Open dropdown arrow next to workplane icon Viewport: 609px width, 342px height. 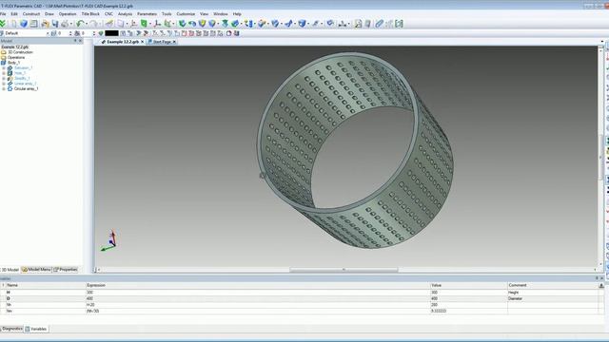pos(150,24)
